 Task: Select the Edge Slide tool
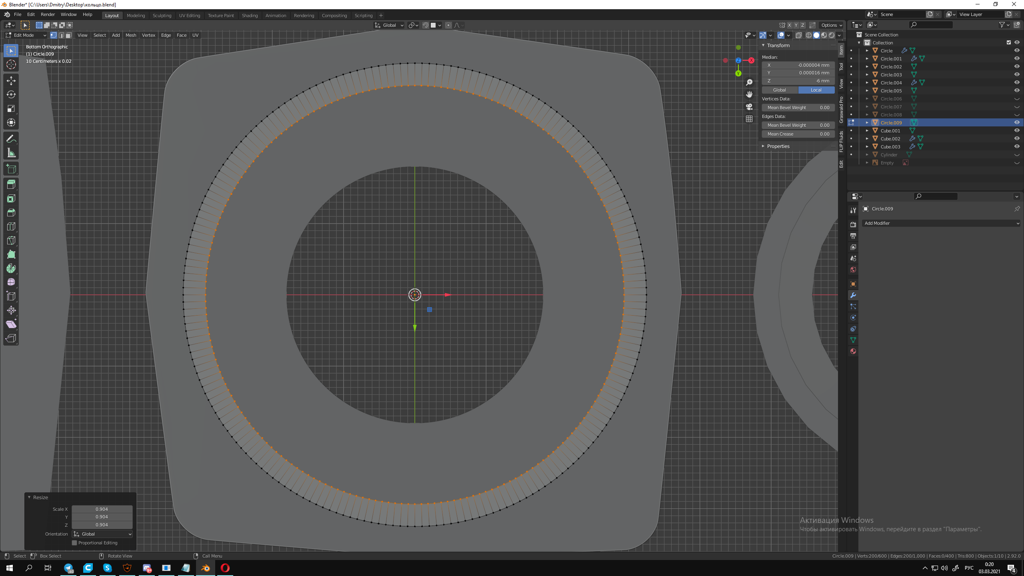click(x=11, y=297)
